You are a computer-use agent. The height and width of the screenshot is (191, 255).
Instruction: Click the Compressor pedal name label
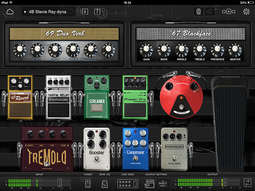click(135, 152)
